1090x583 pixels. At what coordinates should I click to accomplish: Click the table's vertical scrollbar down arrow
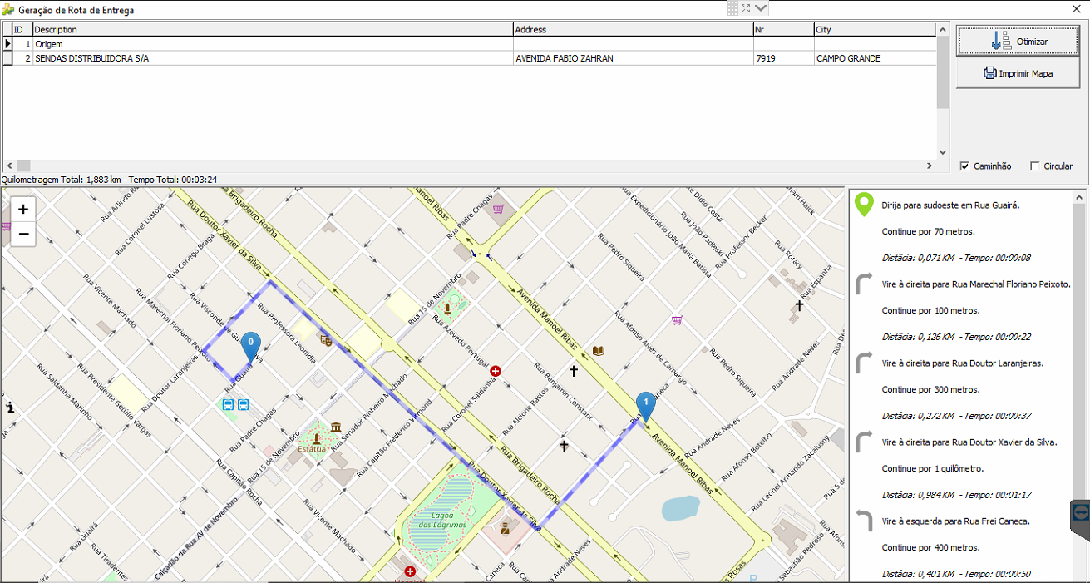942,152
